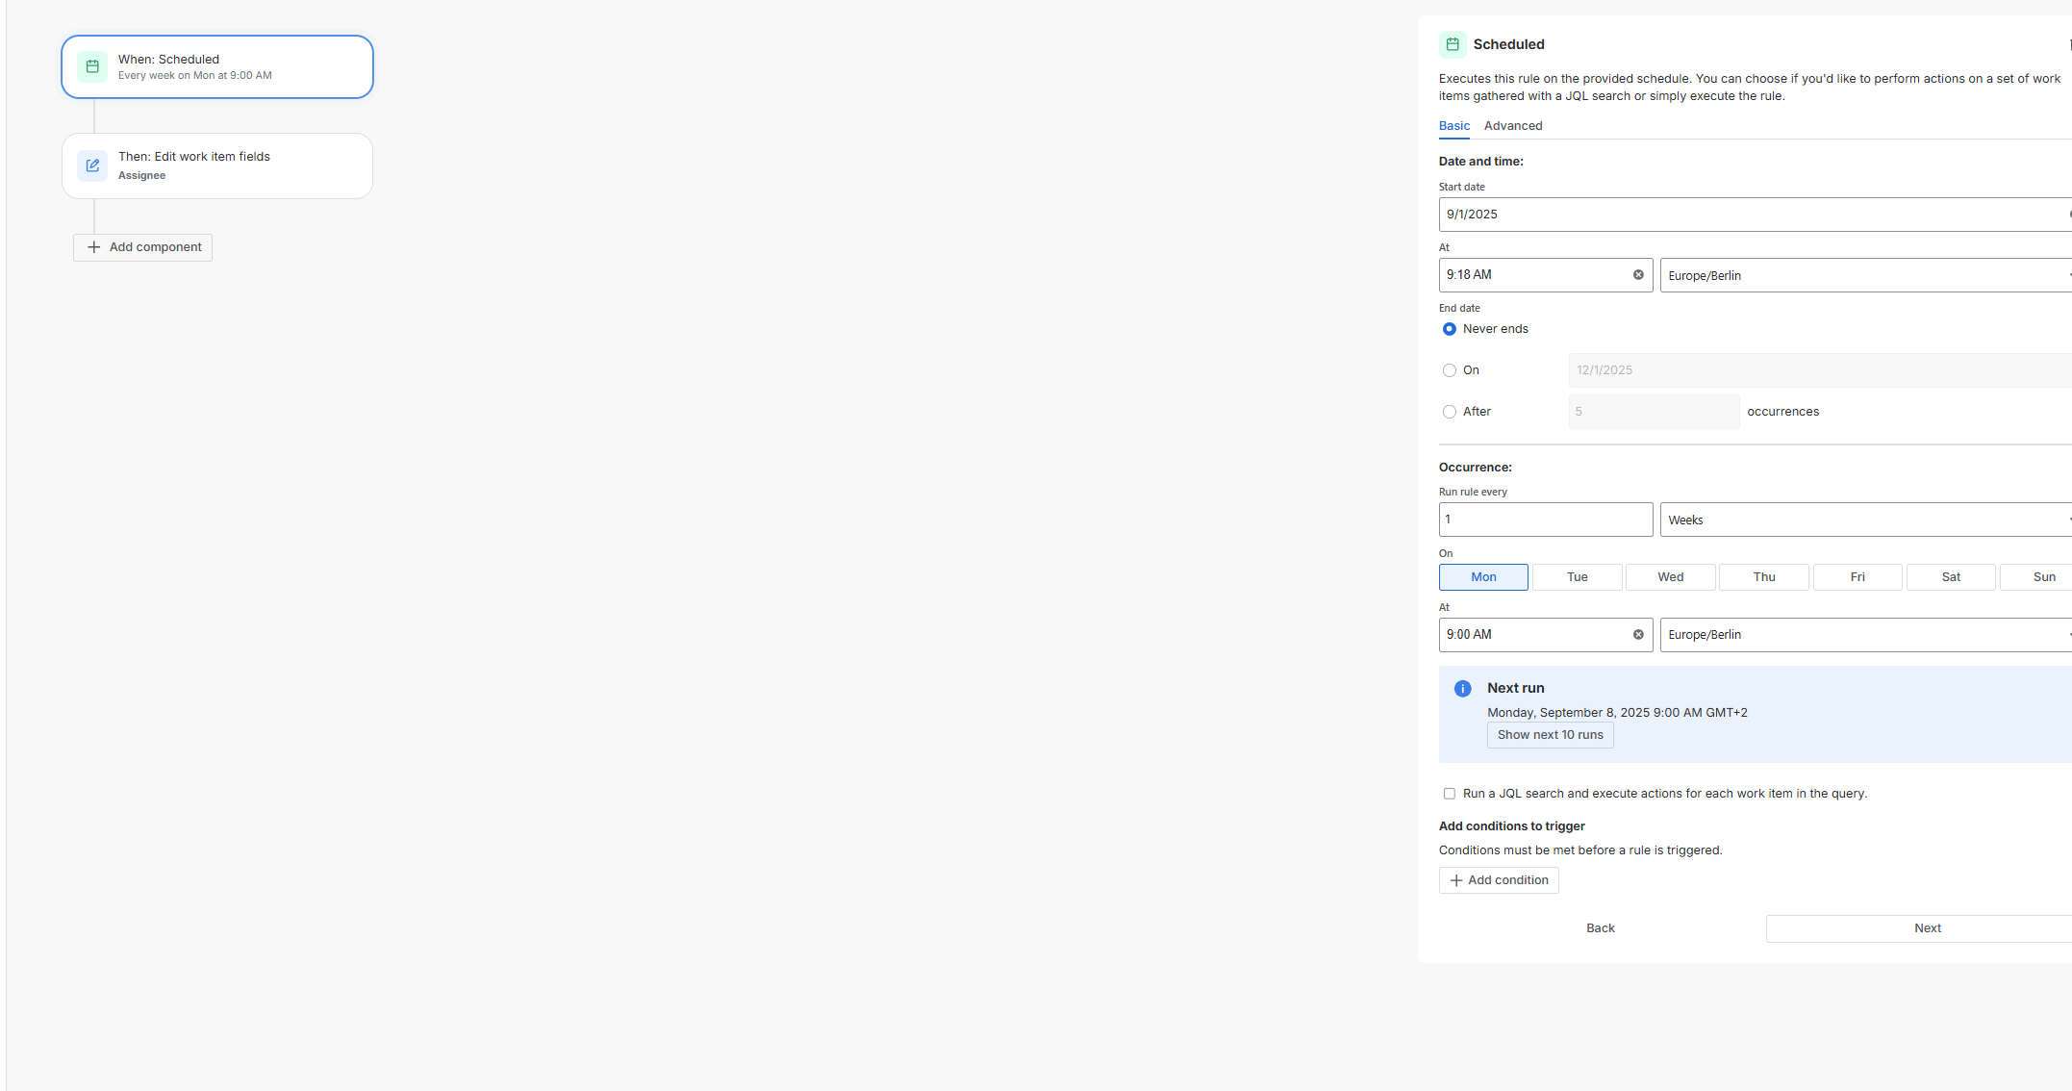
Task: Click the blue info icon beside Next run
Action: tap(1462, 689)
